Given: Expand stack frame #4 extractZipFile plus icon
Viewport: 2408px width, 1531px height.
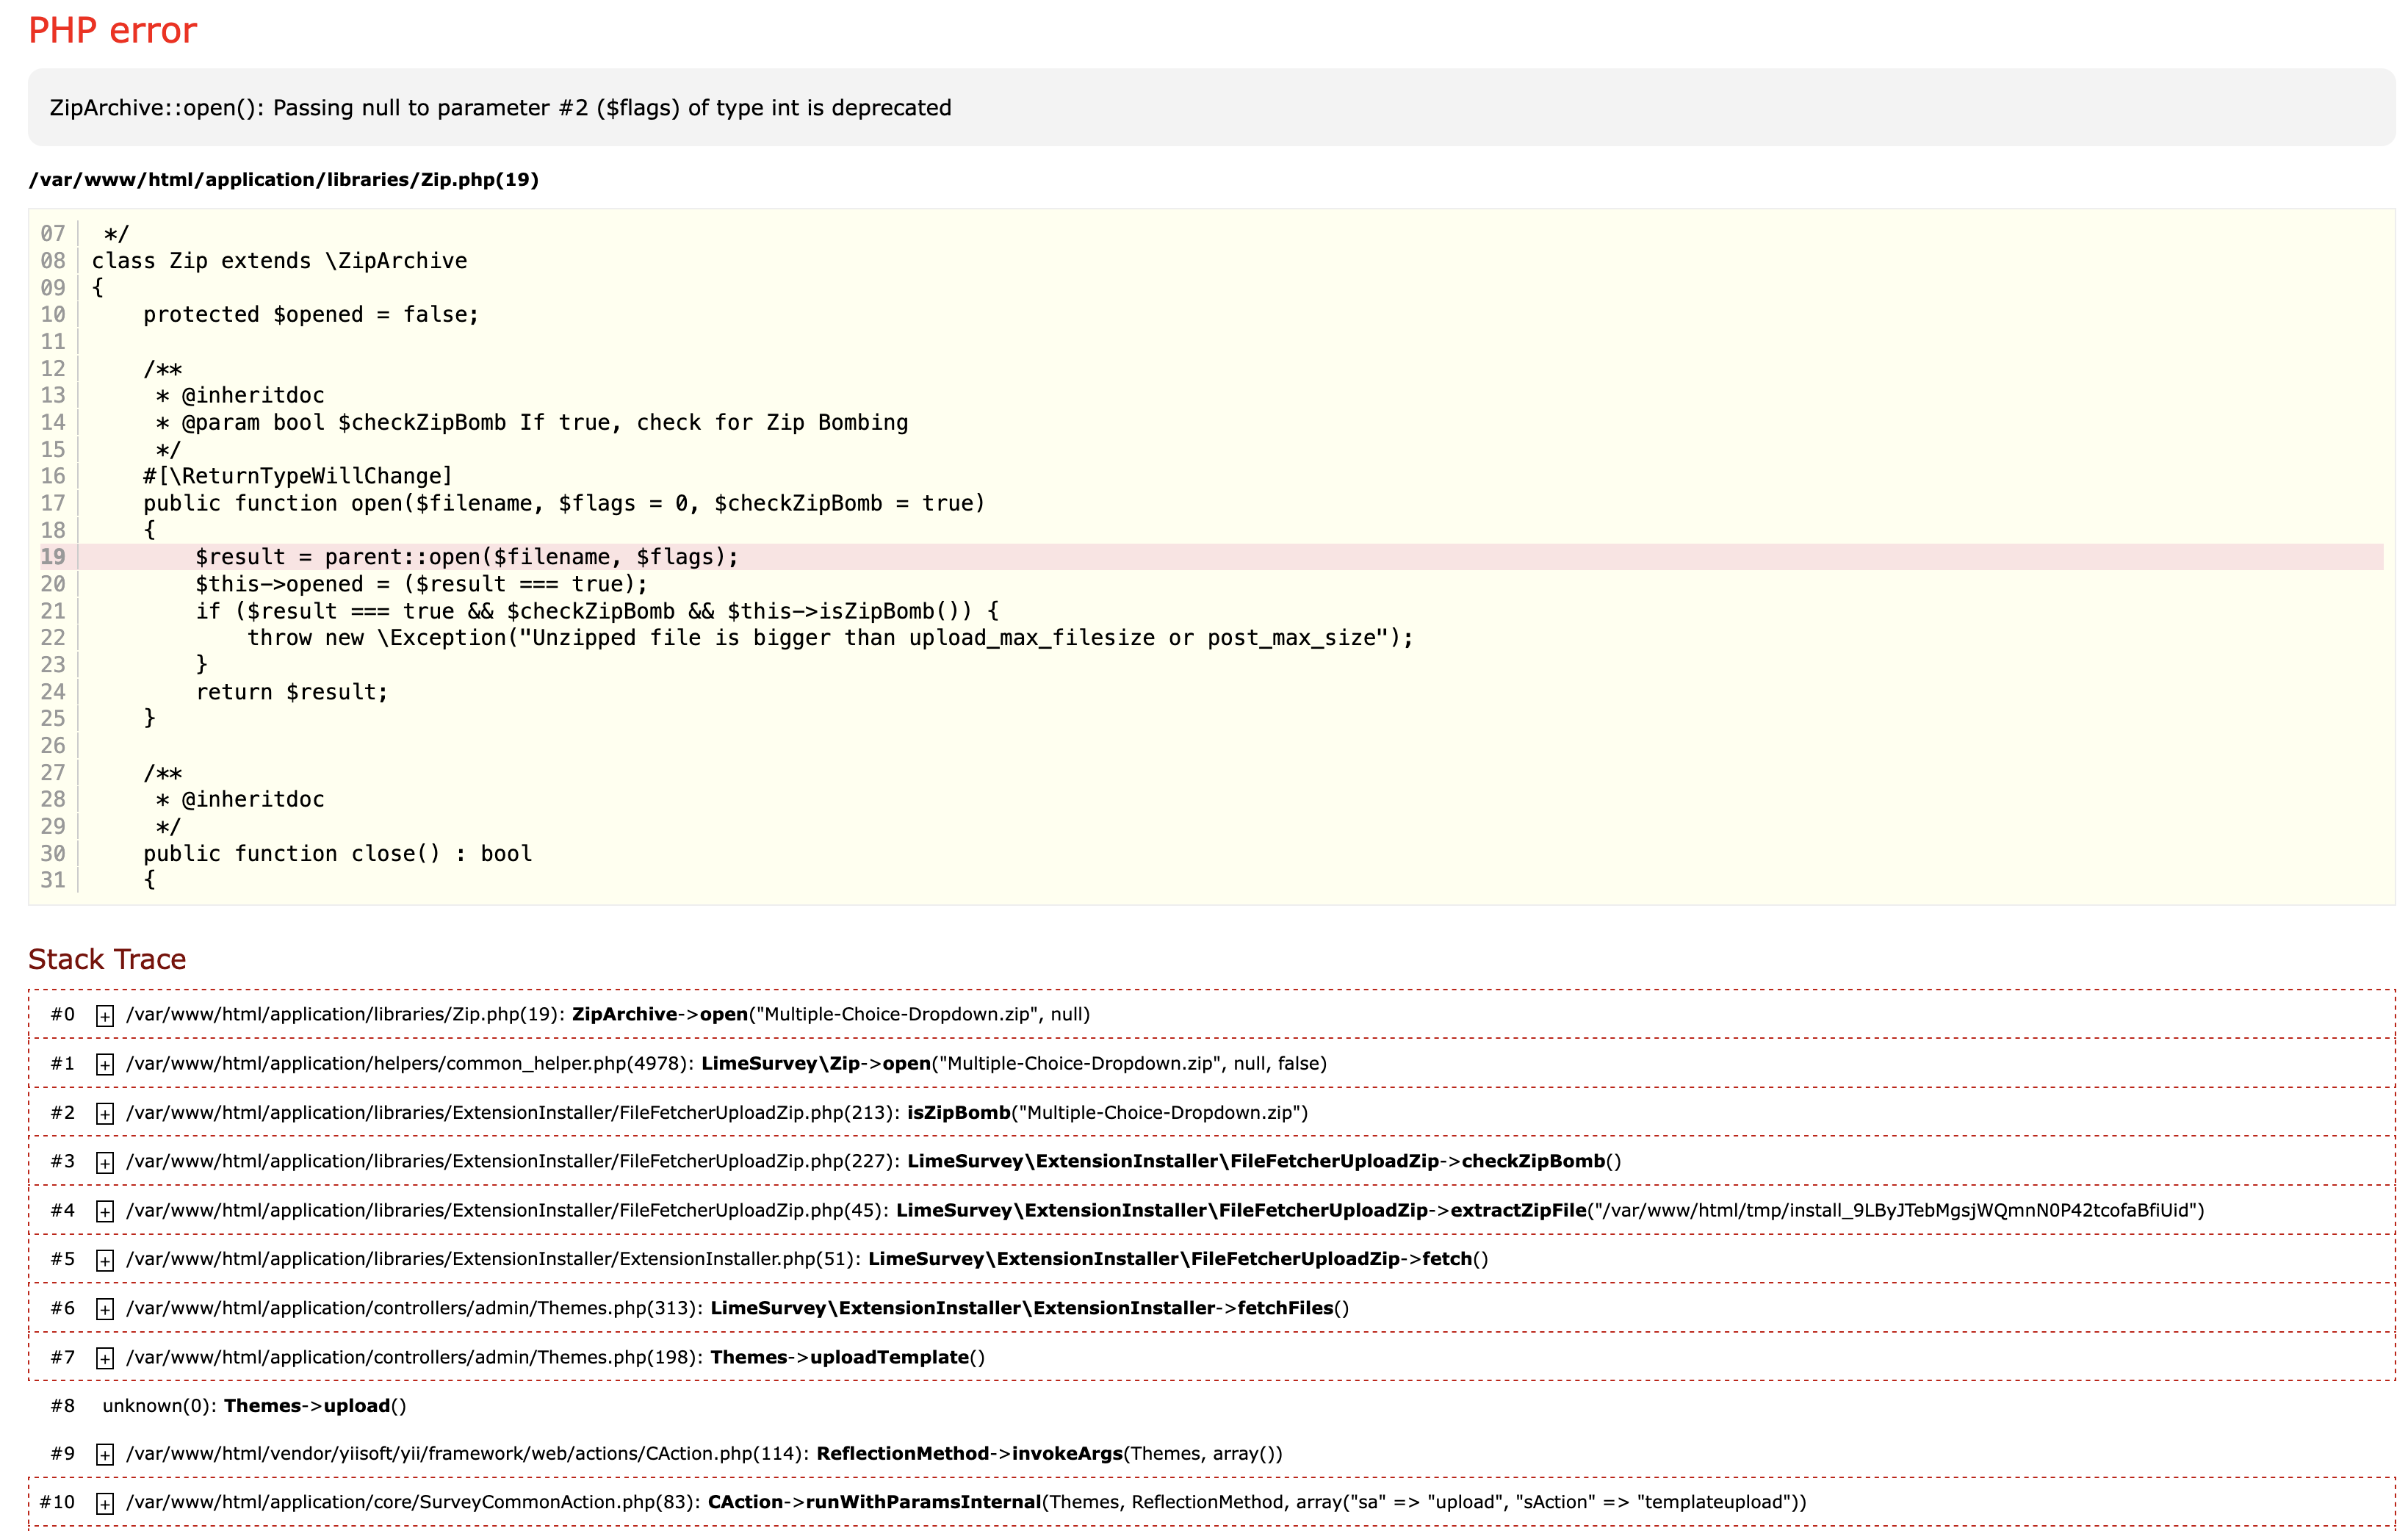Looking at the screenshot, I should [x=104, y=1212].
